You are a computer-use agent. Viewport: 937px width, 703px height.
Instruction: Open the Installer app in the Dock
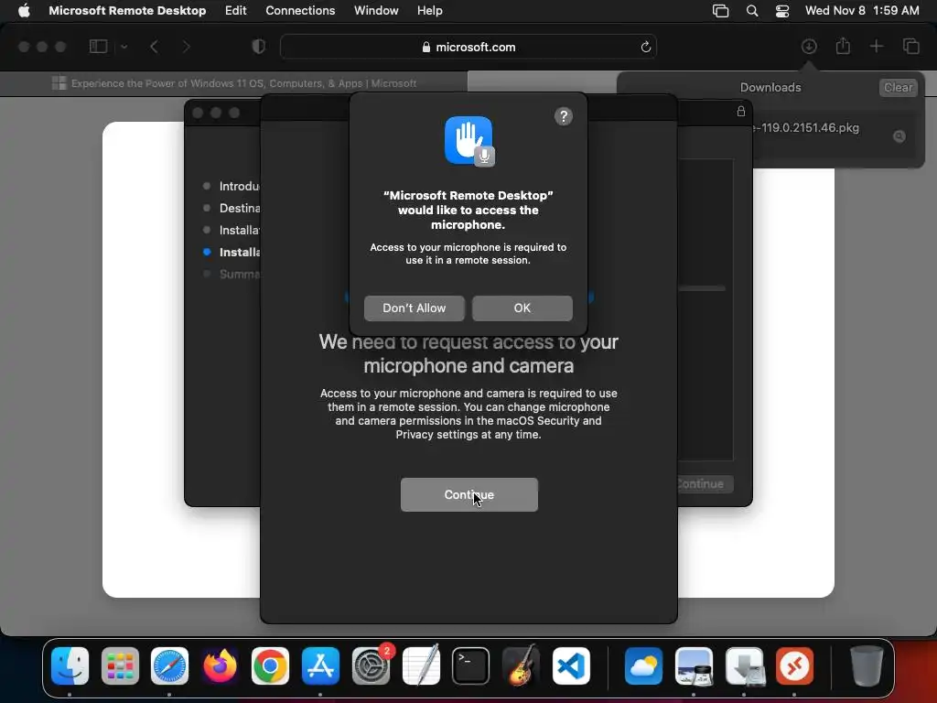(x=744, y=665)
